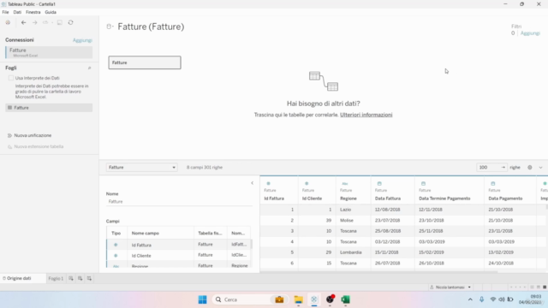
Task: Click the rows count field showing 100
Action: pyautogui.click(x=491, y=168)
